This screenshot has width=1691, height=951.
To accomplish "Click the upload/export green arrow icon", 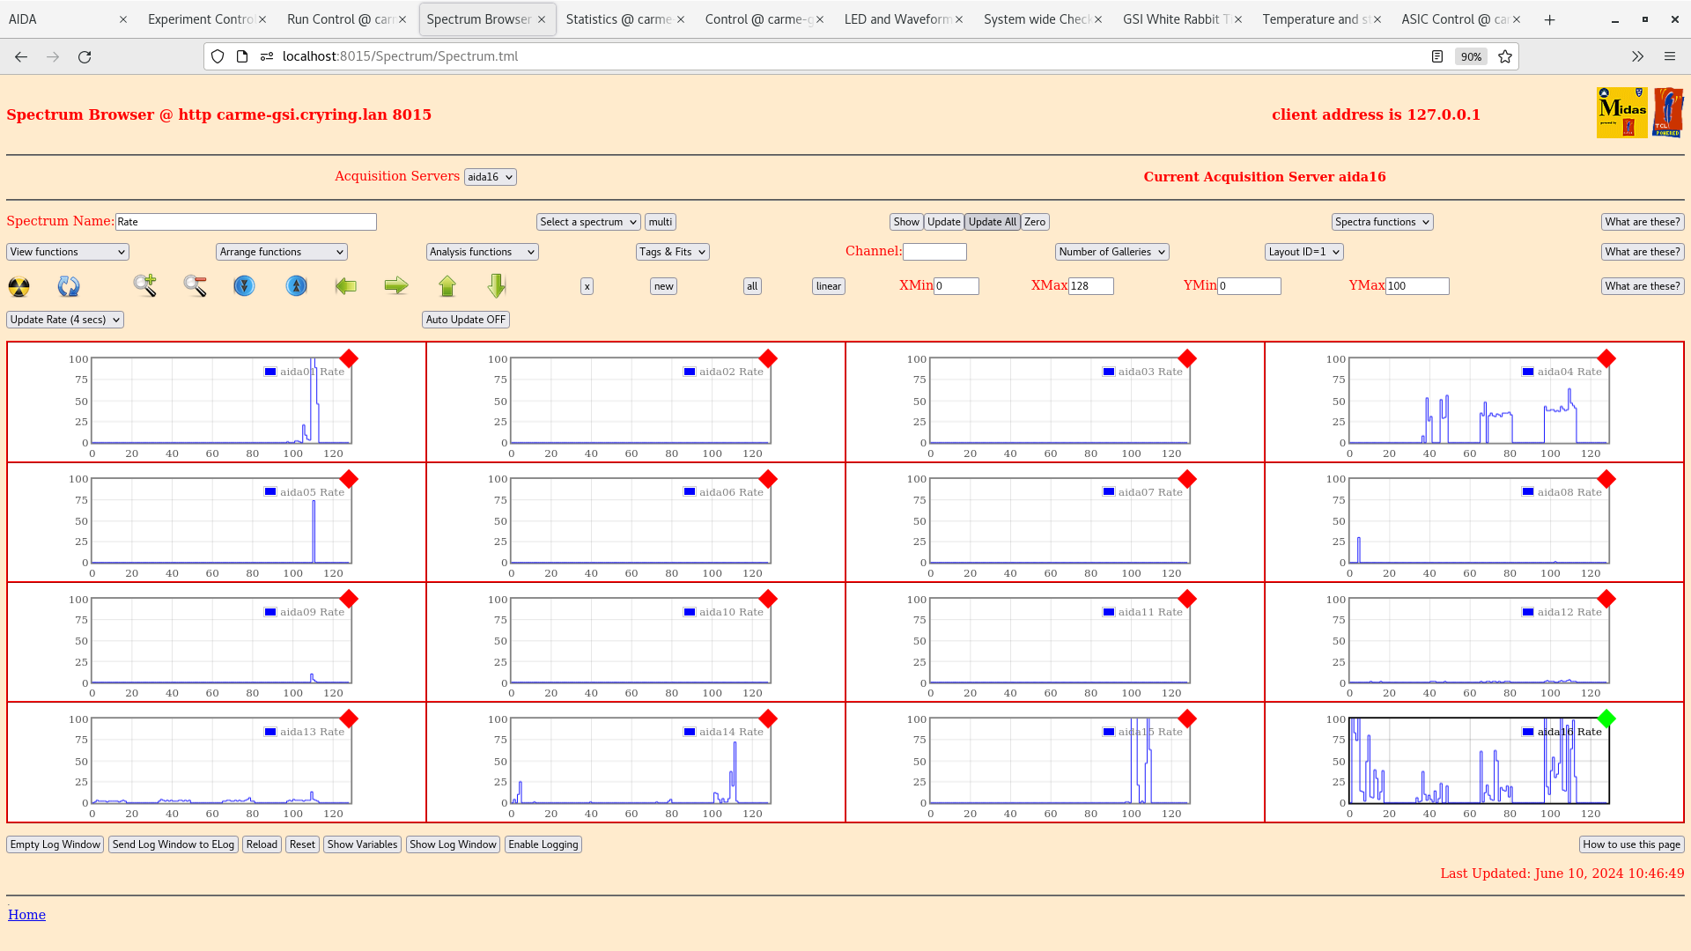I will (446, 285).
